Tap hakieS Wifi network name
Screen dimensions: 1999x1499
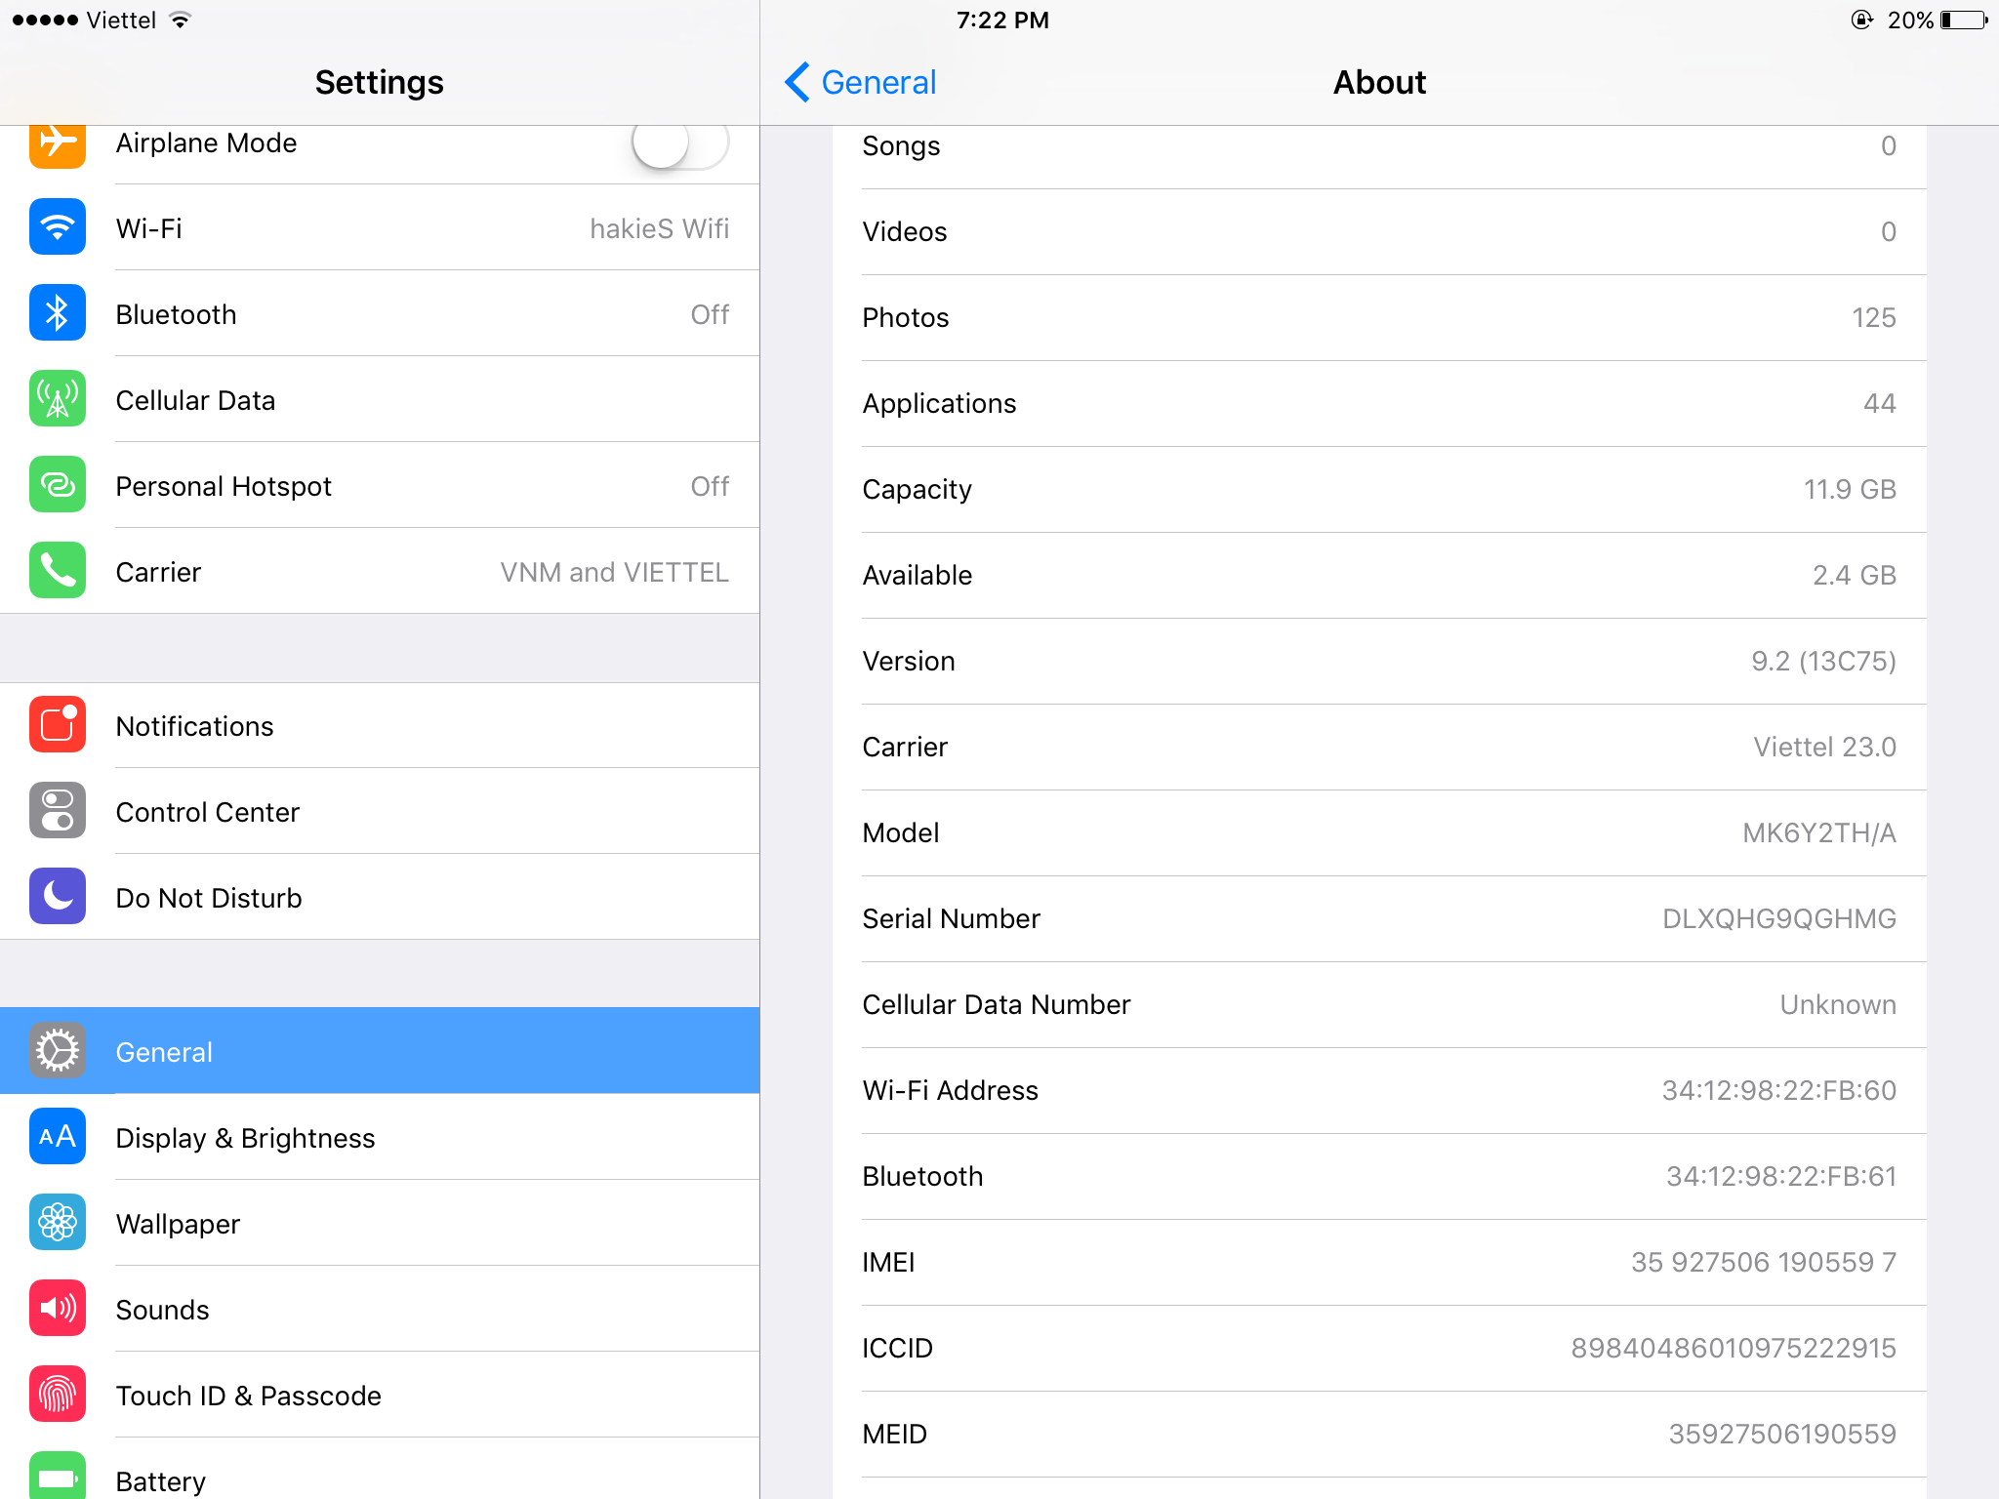(660, 228)
